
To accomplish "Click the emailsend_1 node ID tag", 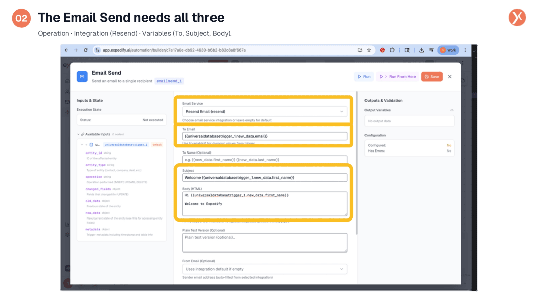I will [169, 81].
